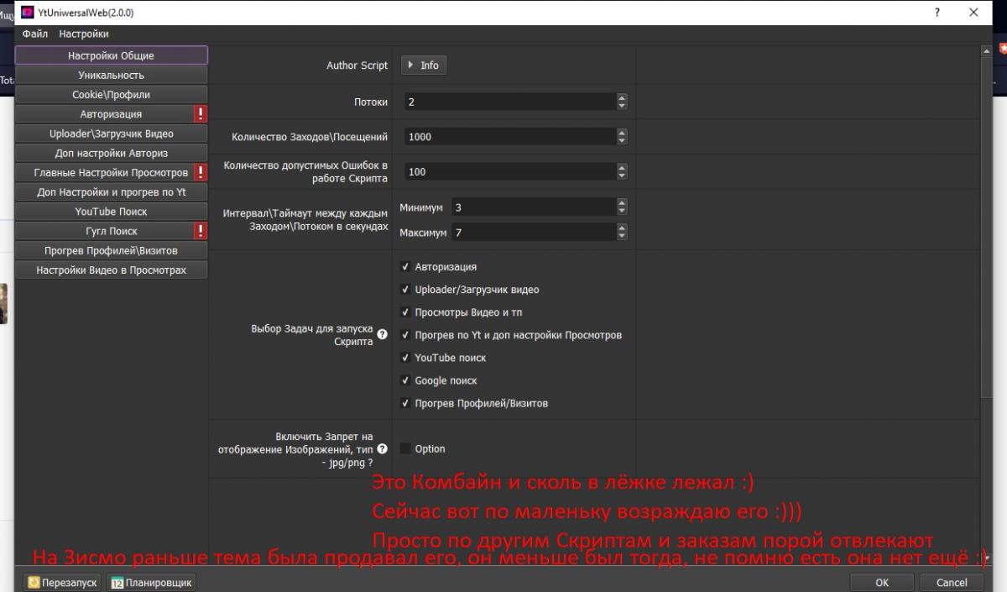Click the warning icon beside Главные Настройки Просмотров

(201, 172)
